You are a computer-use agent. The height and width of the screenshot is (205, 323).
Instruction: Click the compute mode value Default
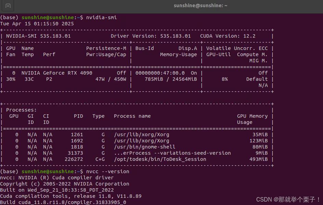pyautogui.click(x=257, y=79)
